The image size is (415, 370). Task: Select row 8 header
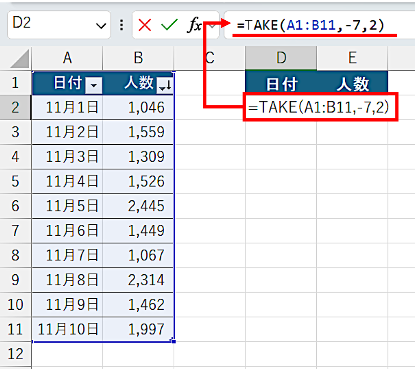pyautogui.click(x=15, y=255)
